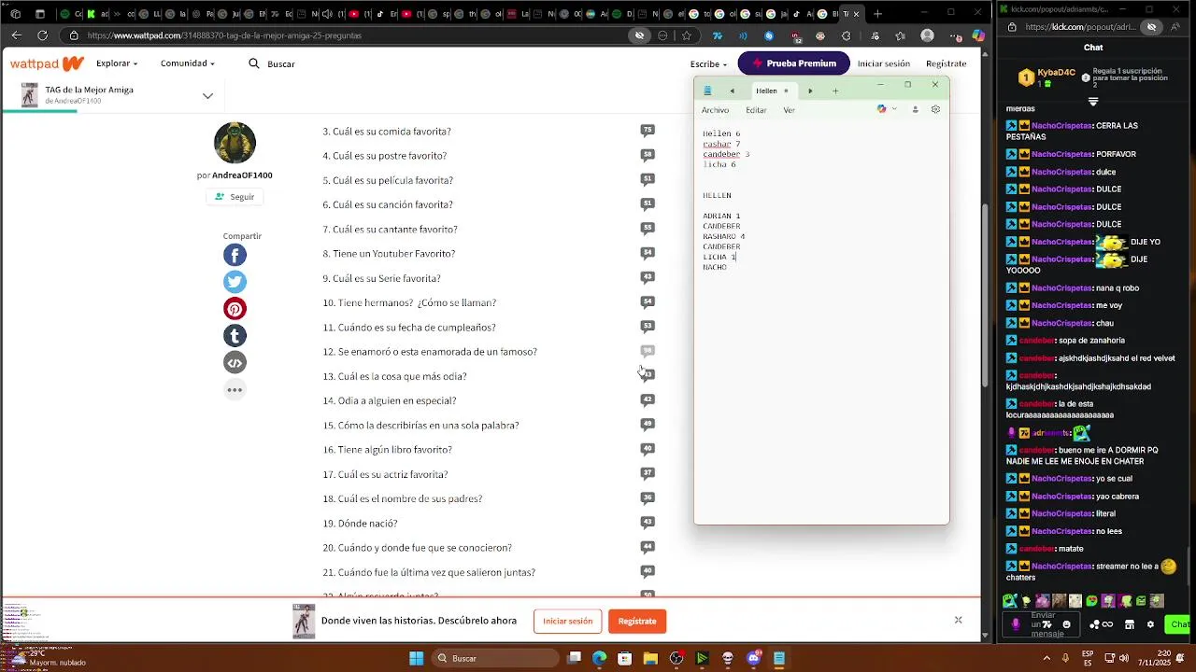
Task: Open the Kick chat shop icon
Action: click(x=1129, y=624)
